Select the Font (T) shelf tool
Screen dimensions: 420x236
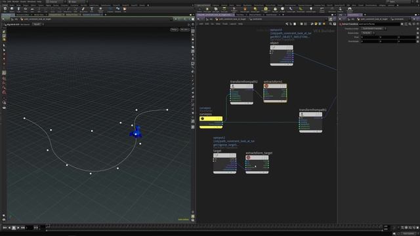point(92,9)
